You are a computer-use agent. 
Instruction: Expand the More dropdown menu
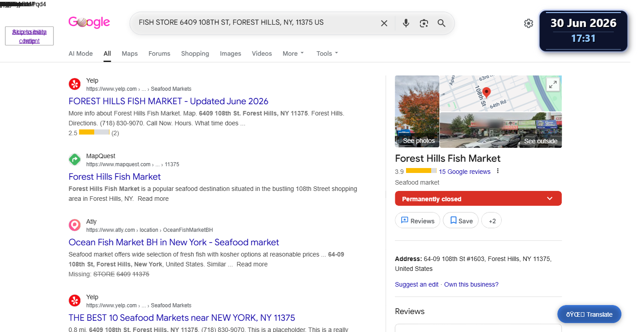pyautogui.click(x=293, y=53)
